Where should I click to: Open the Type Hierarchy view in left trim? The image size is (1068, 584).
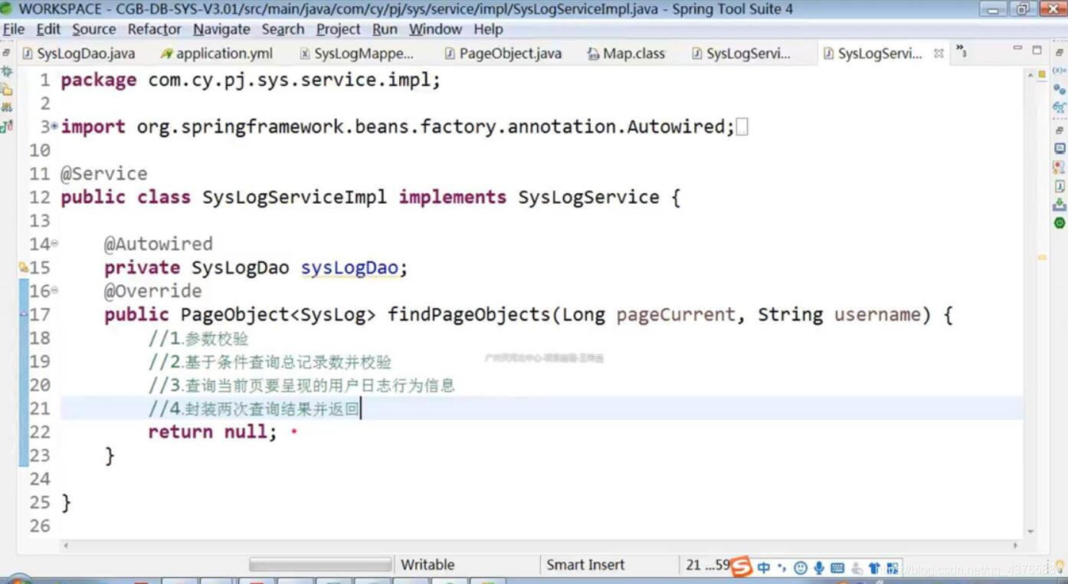click(6, 108)
